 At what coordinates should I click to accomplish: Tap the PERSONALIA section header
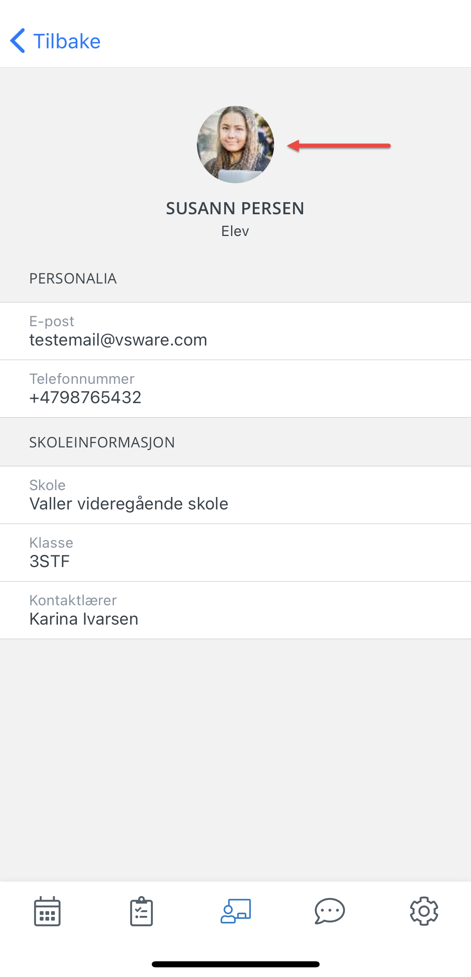point(73,279)
